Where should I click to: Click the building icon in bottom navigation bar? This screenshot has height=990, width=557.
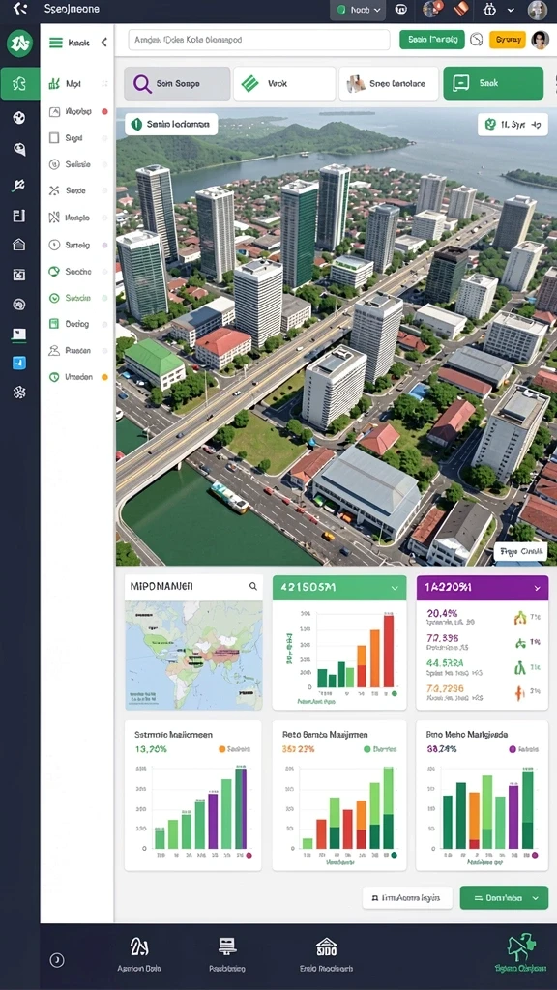326,946
